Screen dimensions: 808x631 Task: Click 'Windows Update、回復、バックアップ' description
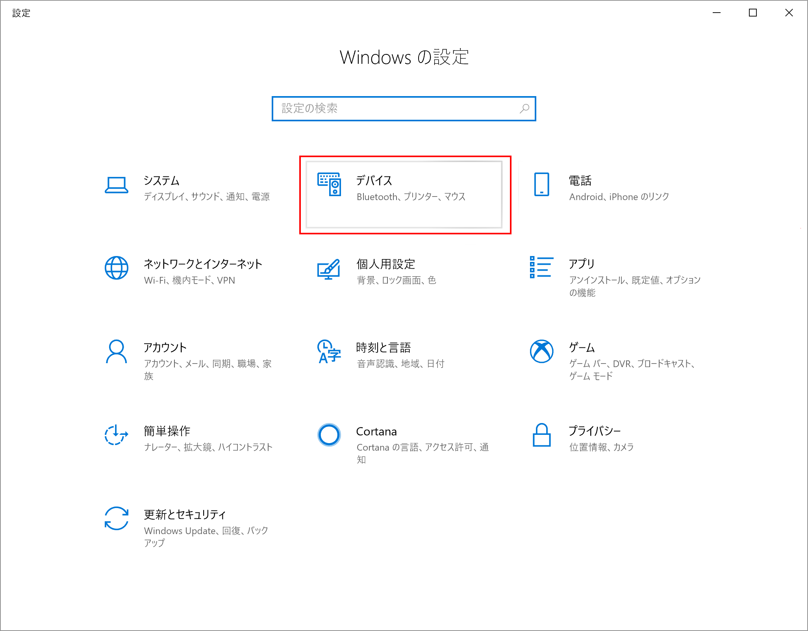tap(206, 537)
